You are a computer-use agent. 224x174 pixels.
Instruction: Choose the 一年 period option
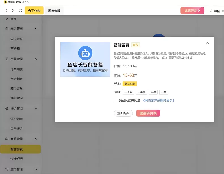tap(164, 92)
